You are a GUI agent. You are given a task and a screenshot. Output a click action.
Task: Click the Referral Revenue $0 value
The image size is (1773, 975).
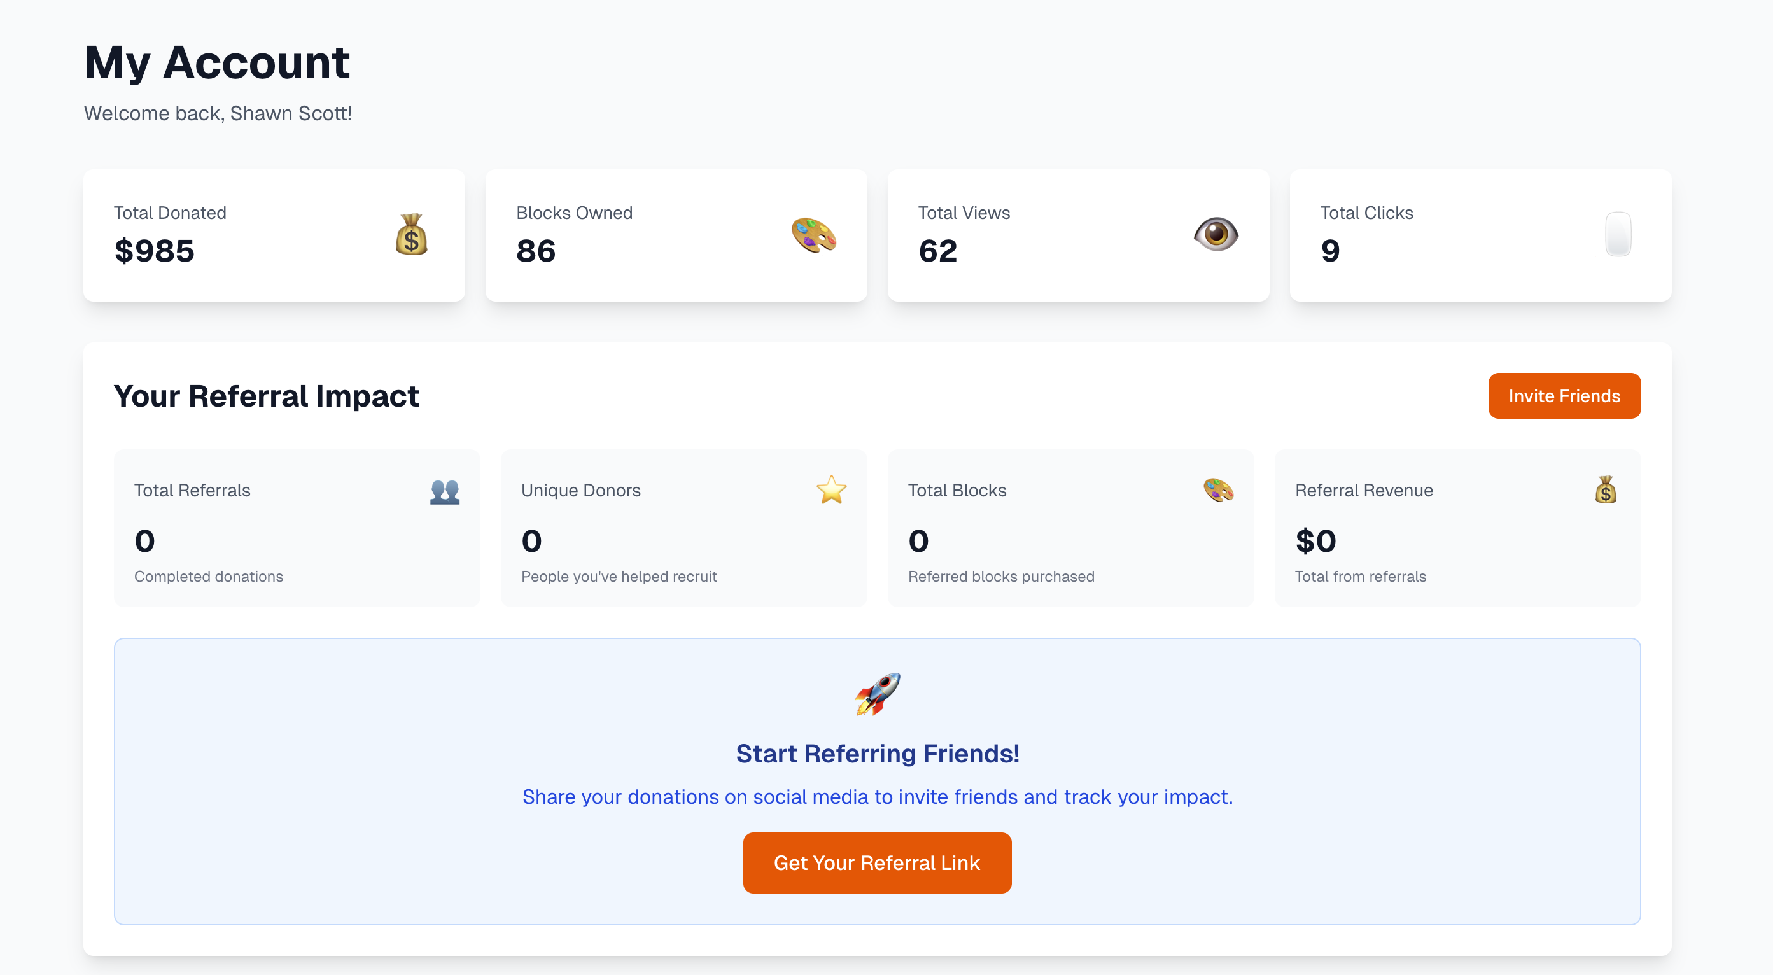[x=1315, y=541]
